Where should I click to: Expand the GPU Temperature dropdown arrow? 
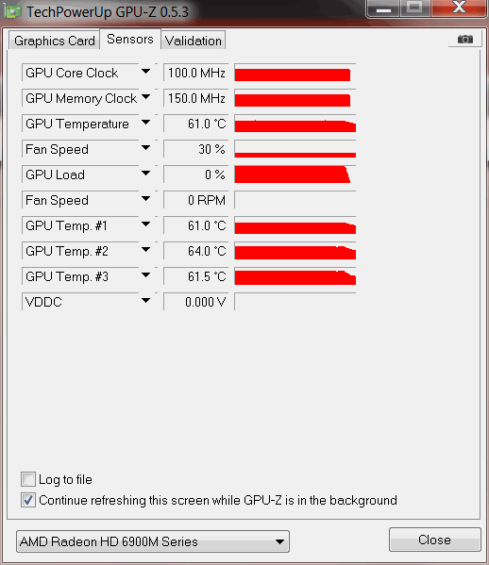(145, 123)
